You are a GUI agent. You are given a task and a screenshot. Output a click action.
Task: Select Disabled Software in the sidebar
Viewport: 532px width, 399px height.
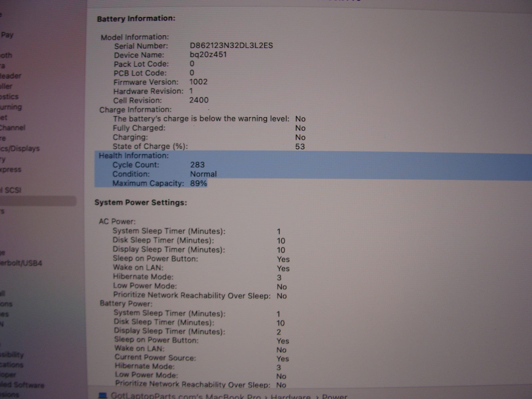click(x=22, y=385)
